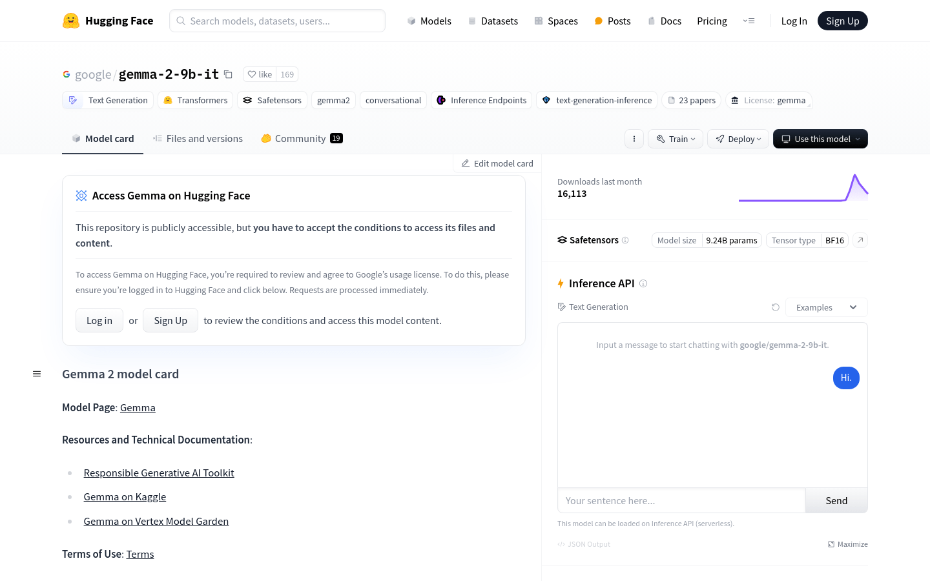Open the Terms link
The width and height of the screenshot is (930, 581).
point(140,554)
